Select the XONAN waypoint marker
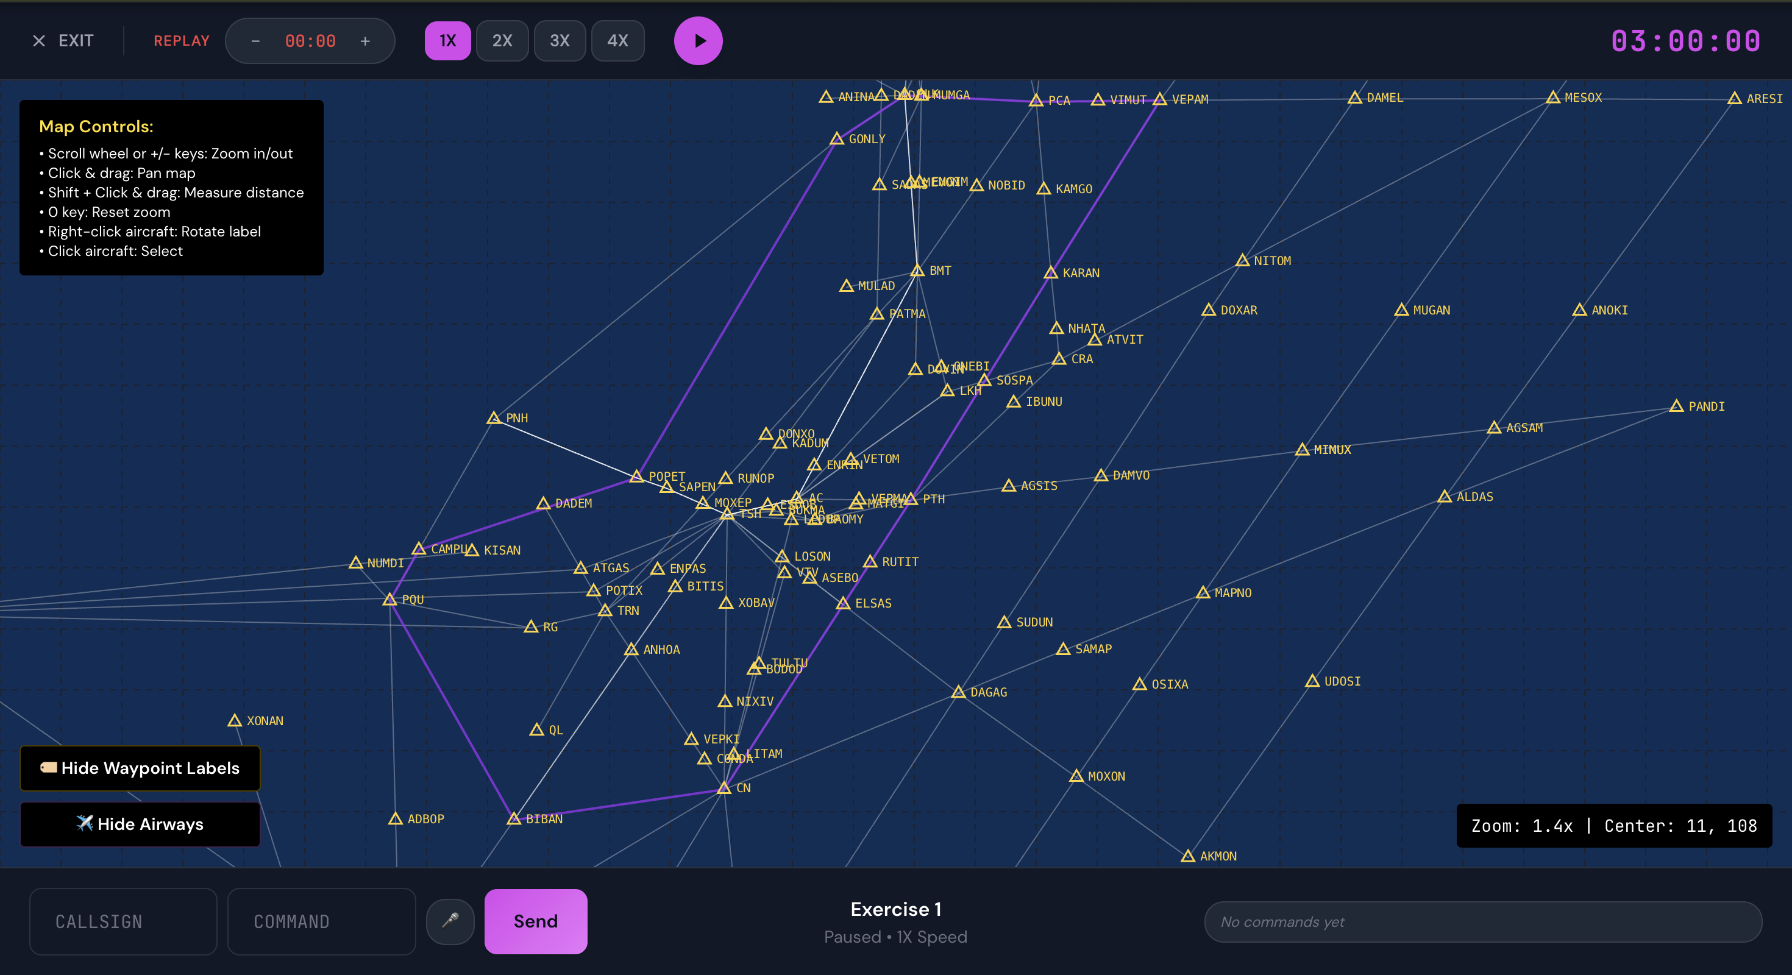Viewport: 1792px width, 975px height. (235, 720)
